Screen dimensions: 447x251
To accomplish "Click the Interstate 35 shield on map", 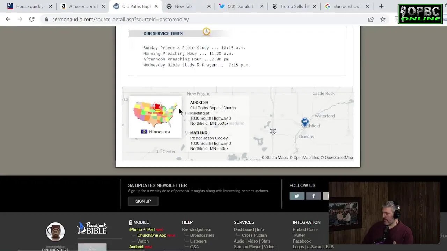I will 273,131.
